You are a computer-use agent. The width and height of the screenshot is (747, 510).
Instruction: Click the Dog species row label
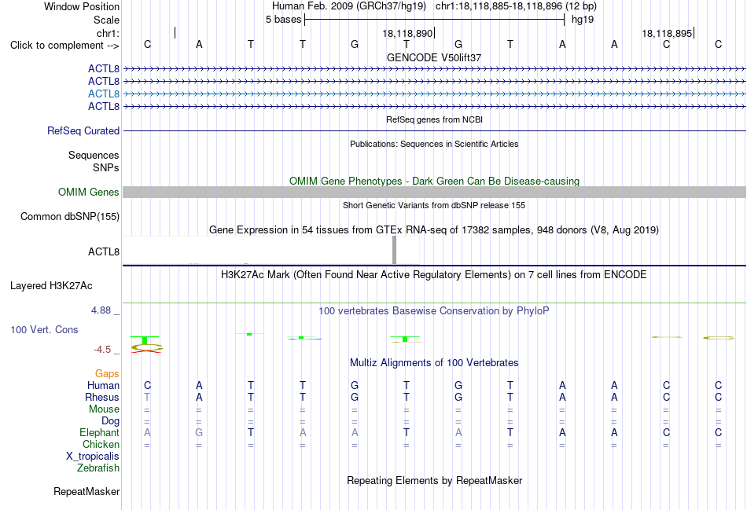pos(111,421)
